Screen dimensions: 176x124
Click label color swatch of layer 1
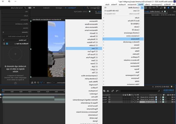coord(163,97)
